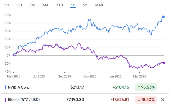Switch to the 1M time range
Image resolution: width=172 pixels, height=106 pixels.
(x=32, y=5)
